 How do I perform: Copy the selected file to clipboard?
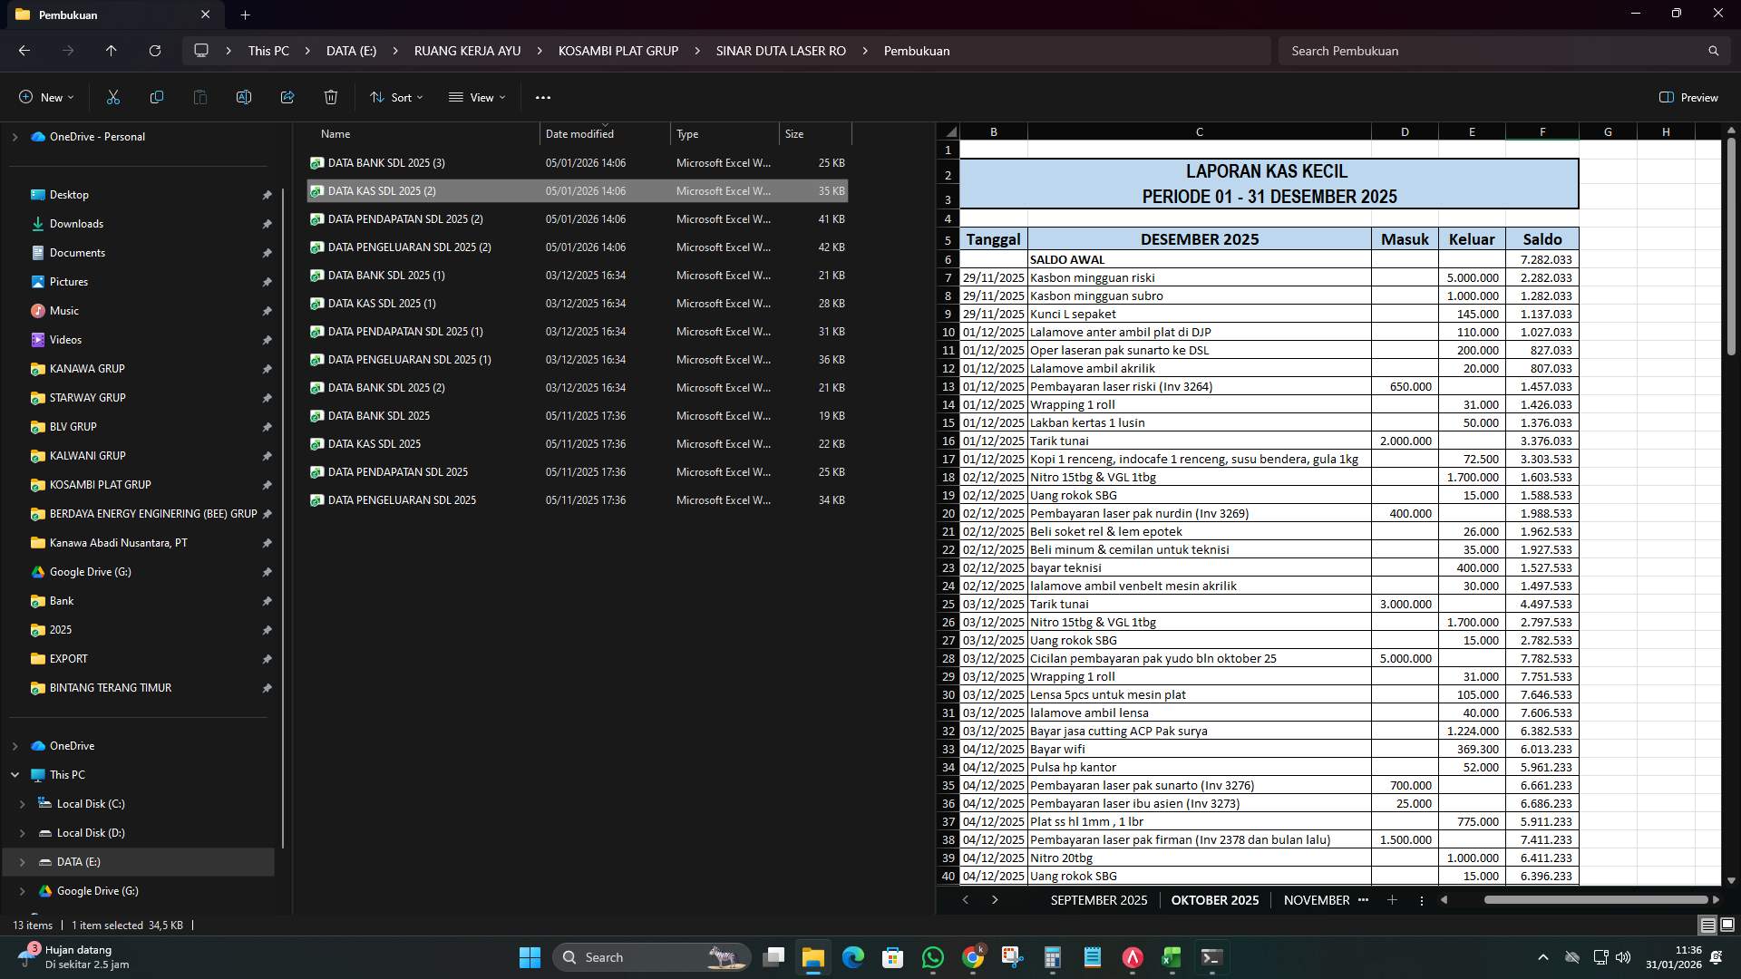tap(156, 97)
